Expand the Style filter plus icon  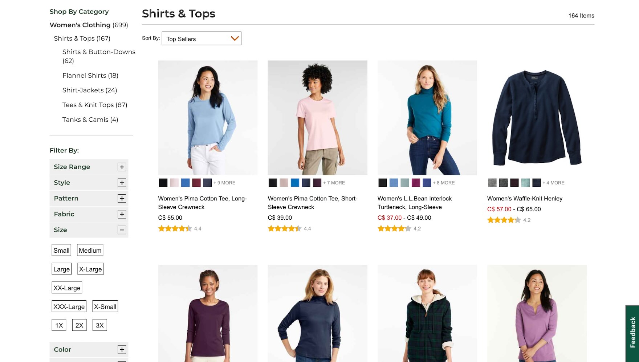122,183
